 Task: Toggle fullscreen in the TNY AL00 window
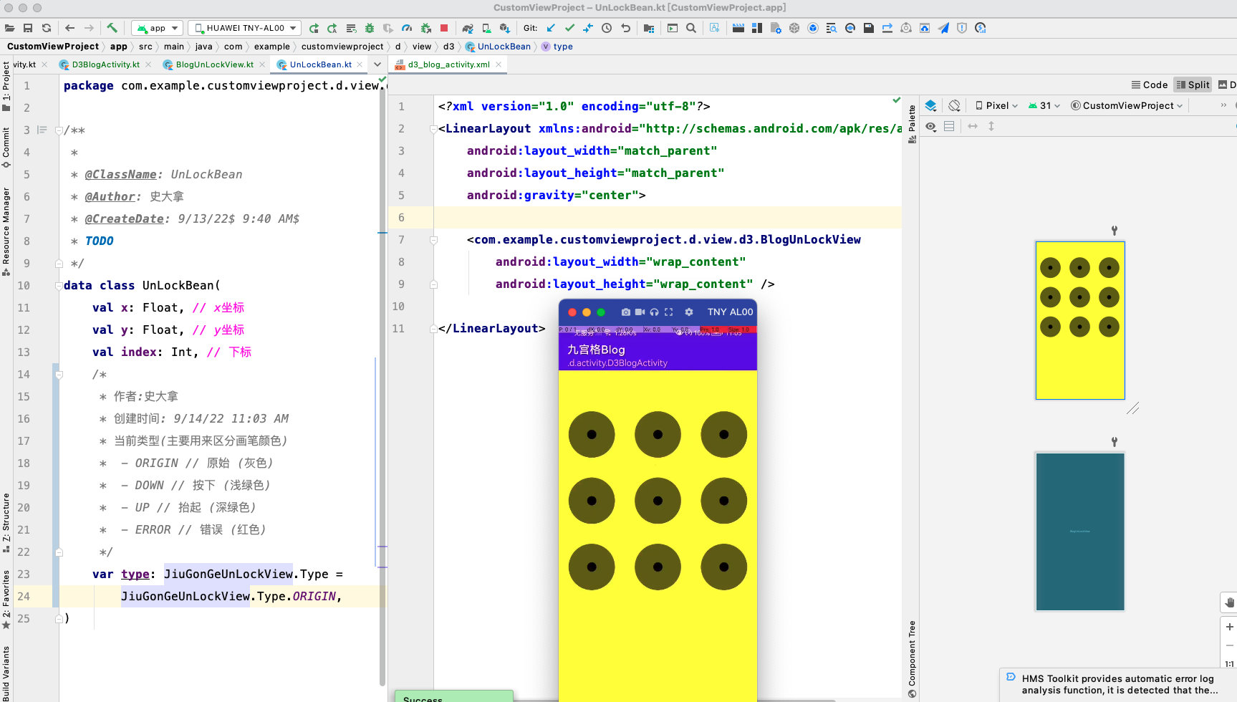click(x=668, y=312)
